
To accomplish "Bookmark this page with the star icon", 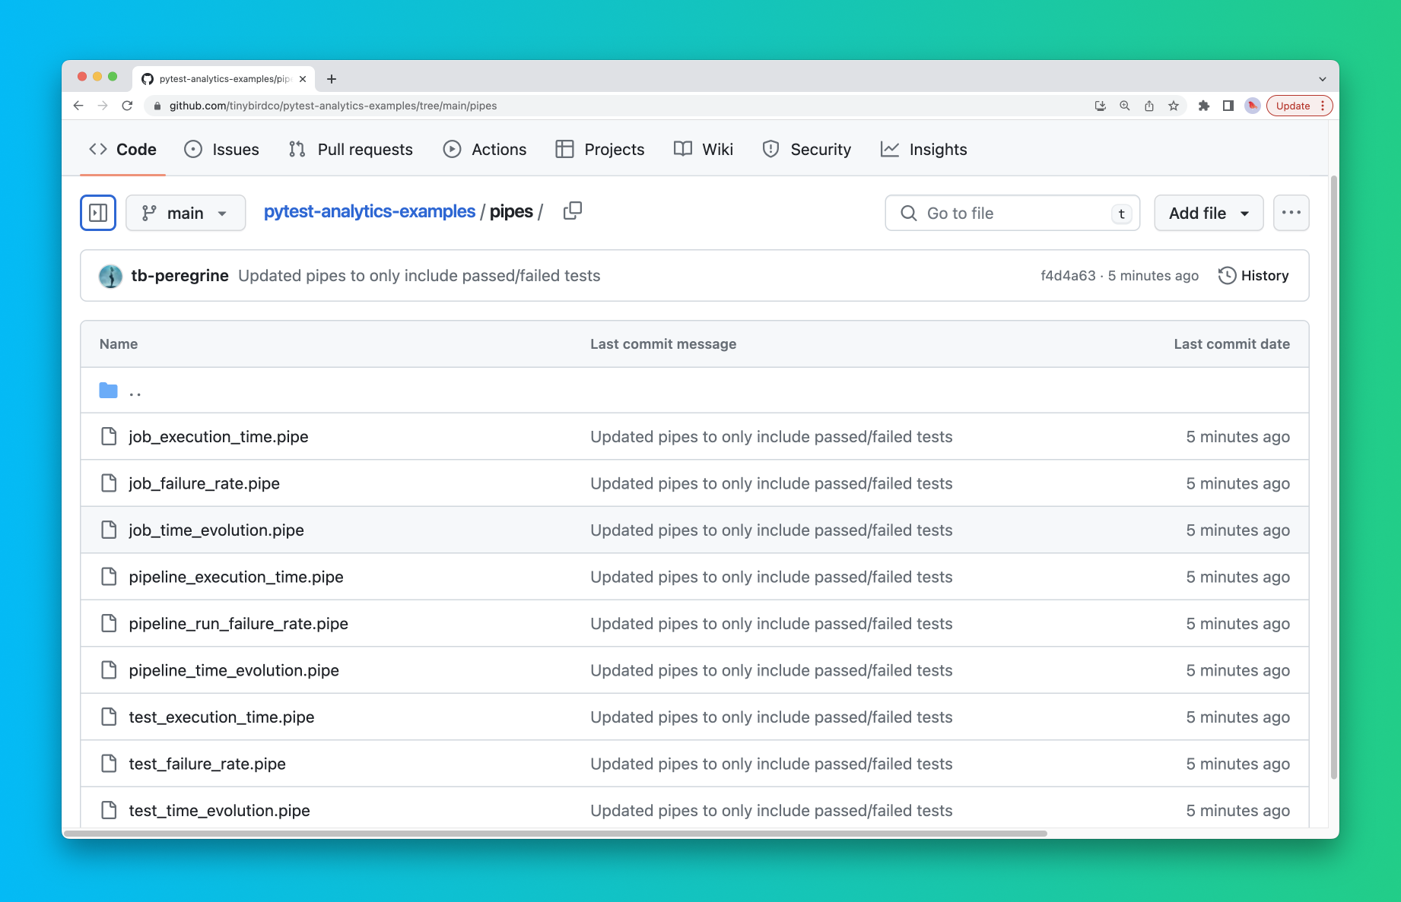I will [x=1174, y=106].
